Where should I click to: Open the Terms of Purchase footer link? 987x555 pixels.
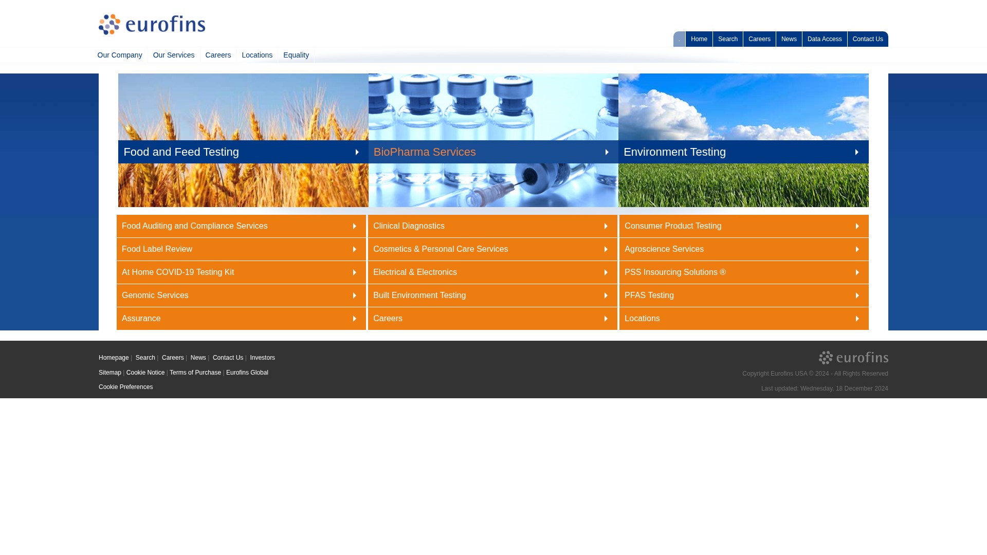click(x=195, y=373)
